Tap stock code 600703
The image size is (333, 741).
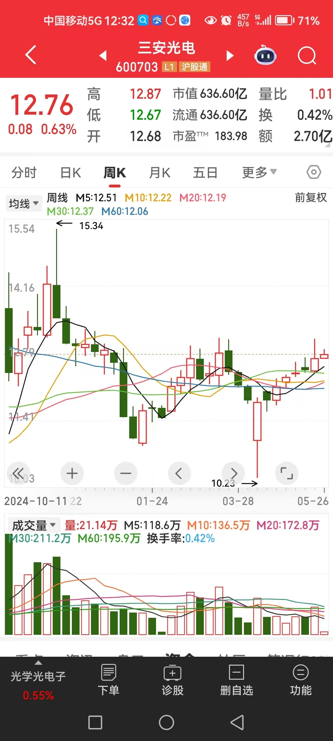[x=137, y=67]
